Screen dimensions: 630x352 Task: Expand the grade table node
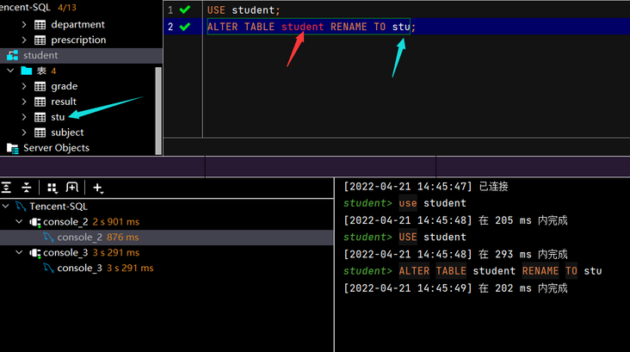[x=24, y=86]
